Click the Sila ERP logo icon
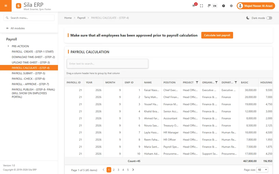The image size is (279, 174). point(19,6)
